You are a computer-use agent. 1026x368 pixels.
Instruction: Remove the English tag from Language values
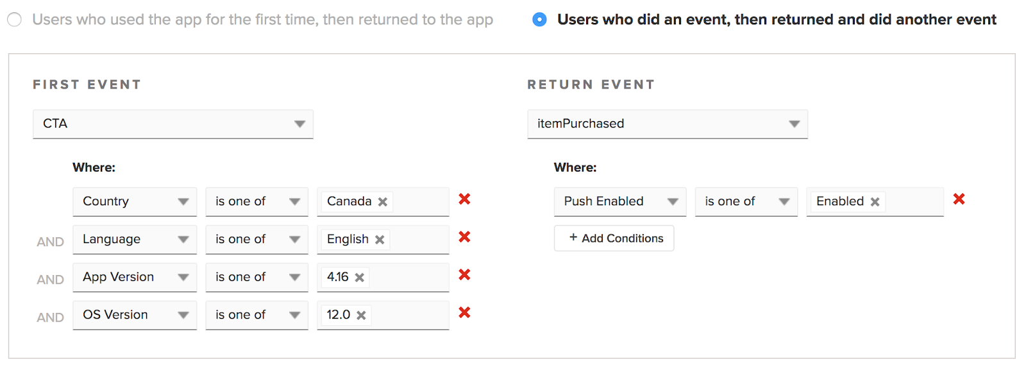tap(380, 240)
